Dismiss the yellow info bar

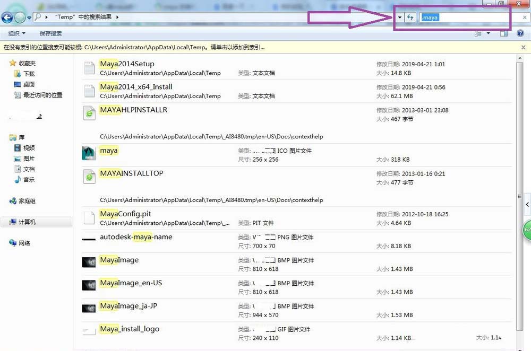[x=523, y=47]
